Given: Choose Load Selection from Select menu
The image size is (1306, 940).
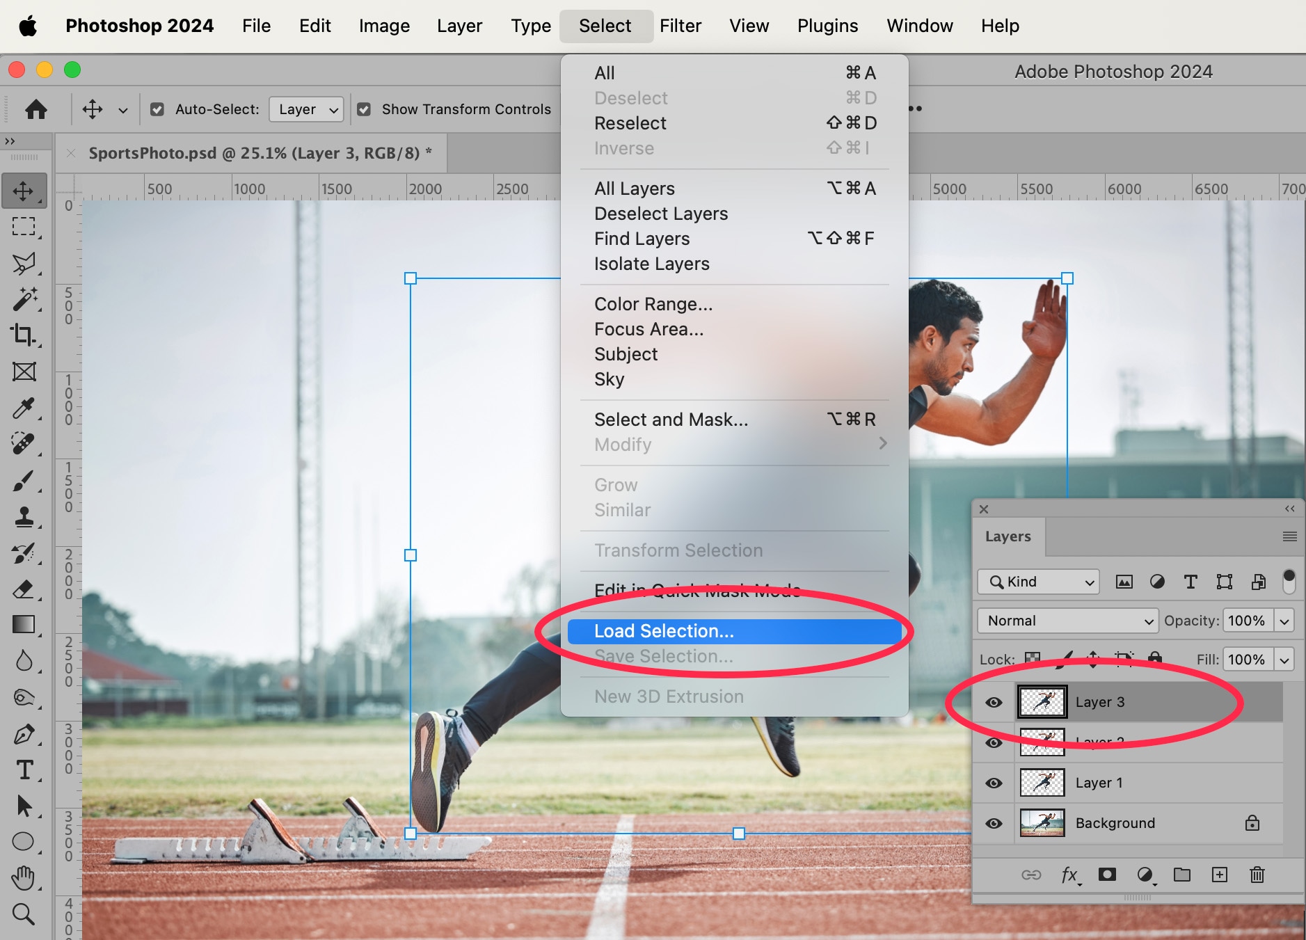Looking at the screenshot, I should 664,631.
